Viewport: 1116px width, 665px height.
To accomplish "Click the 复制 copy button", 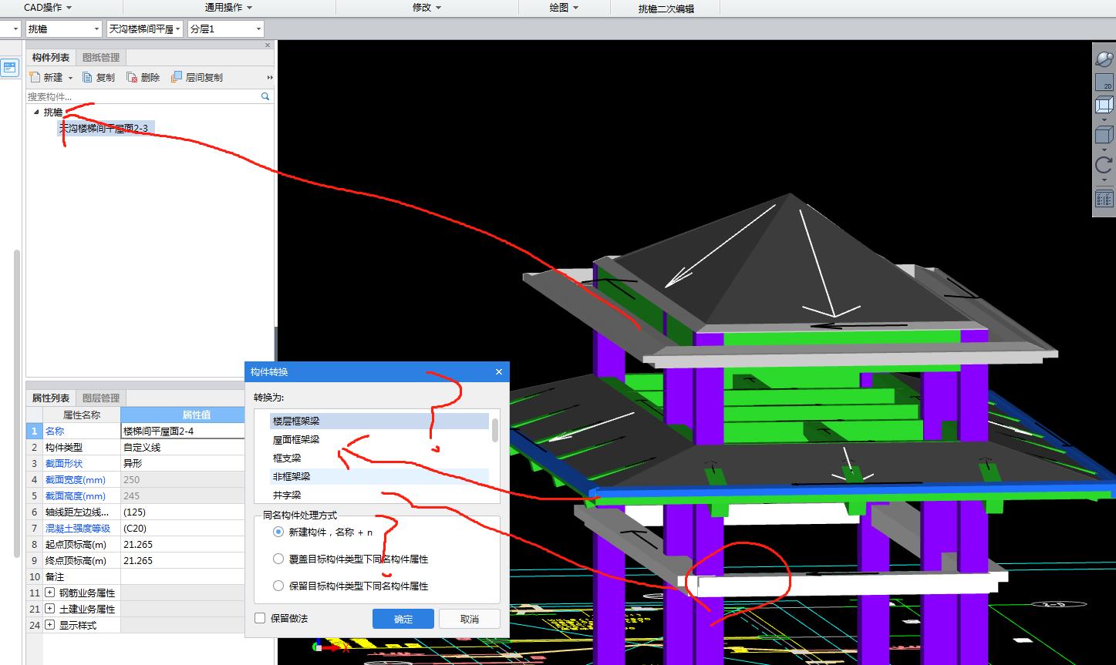I will point(99,77).
